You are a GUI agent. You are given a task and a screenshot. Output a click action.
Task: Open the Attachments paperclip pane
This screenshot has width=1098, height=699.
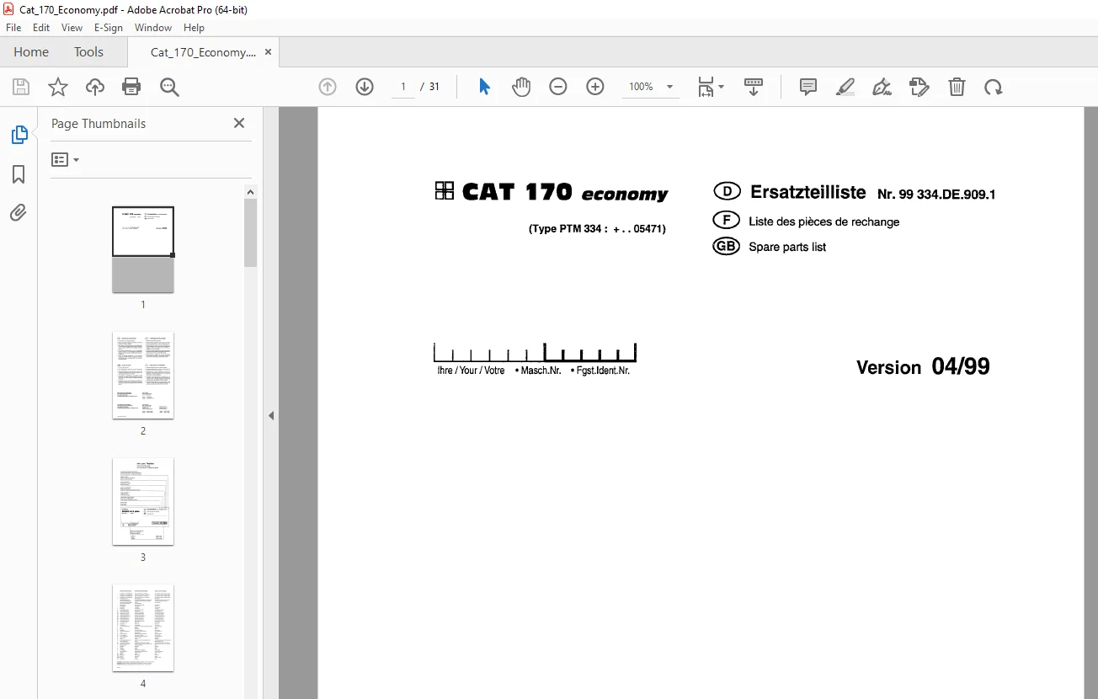coord(19,212)
